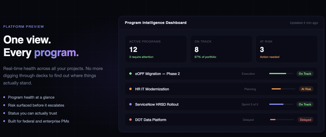This screenshot has width=326, height=137.
Task: Click the Updated 4 min ago timestamp
Action: pyautogui.click(x=304, y=23)
